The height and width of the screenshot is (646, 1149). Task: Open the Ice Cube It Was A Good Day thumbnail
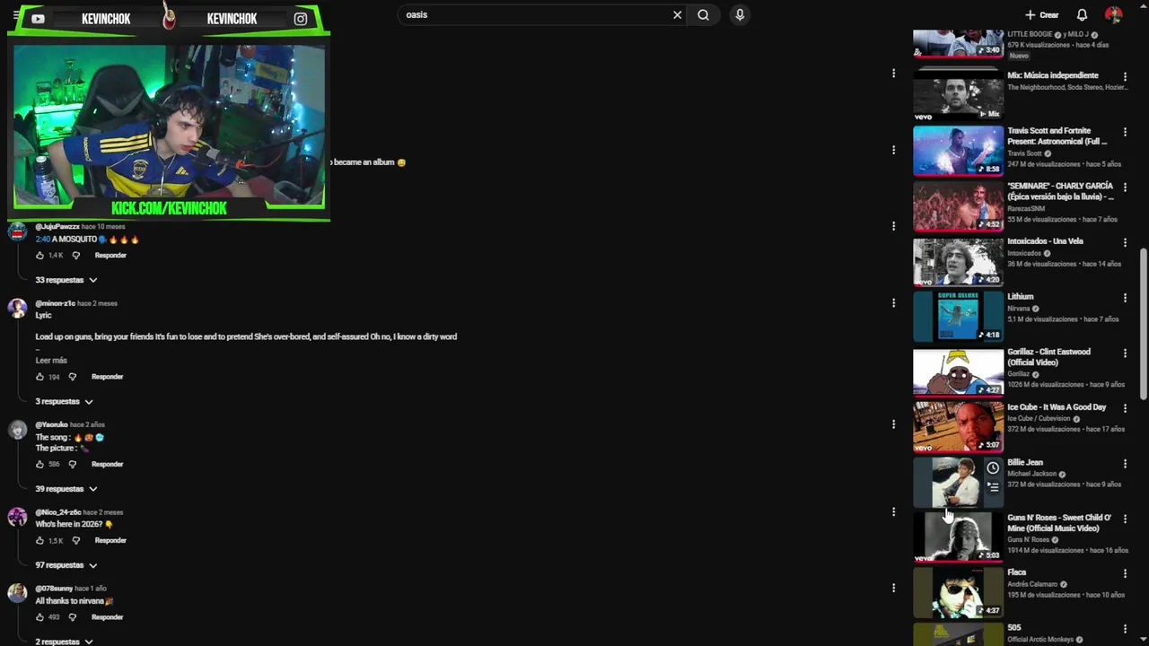[x=958, y=426]
